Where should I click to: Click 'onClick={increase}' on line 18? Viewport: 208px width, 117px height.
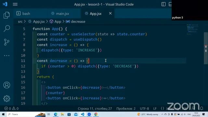82,98
